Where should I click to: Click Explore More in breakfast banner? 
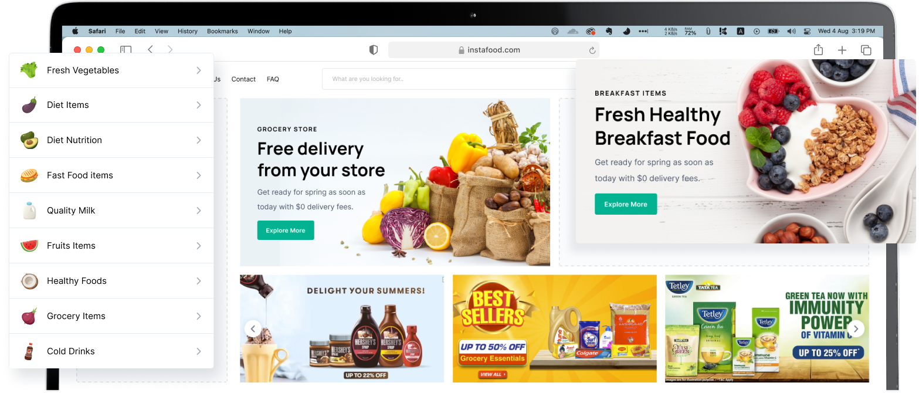coord(626,204)
